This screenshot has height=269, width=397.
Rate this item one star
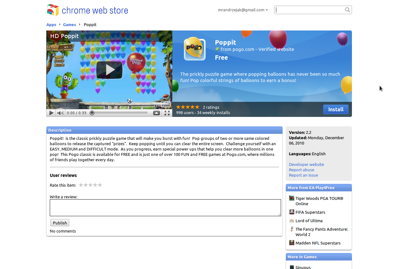coord(81,185)
